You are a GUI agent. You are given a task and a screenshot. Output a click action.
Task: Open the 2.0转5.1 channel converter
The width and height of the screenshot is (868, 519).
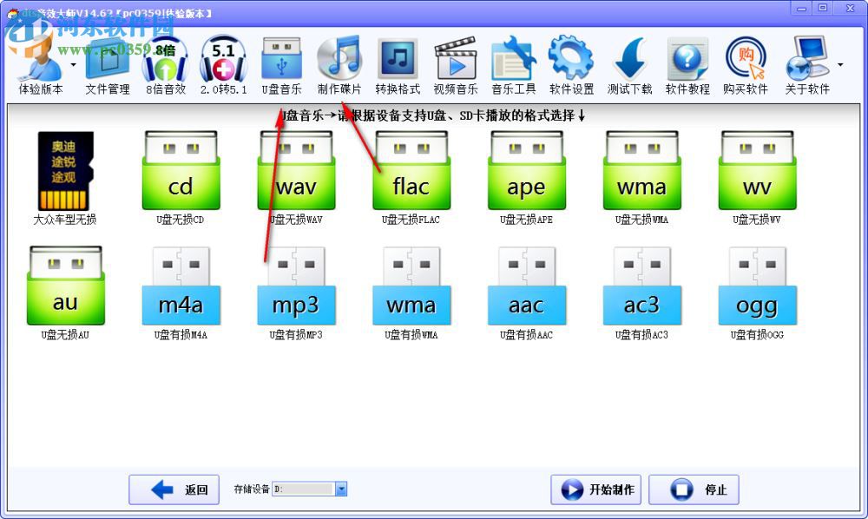[223, 61]
